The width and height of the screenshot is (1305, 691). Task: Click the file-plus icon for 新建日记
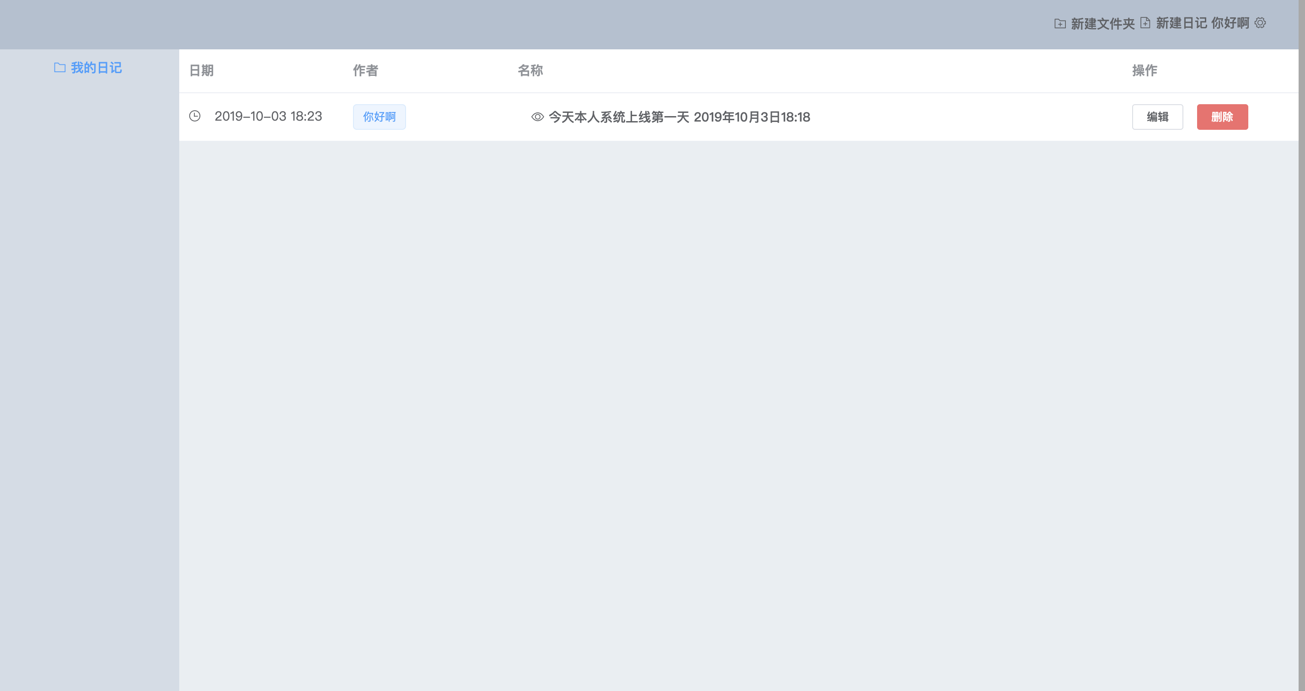pos(1146,23)
